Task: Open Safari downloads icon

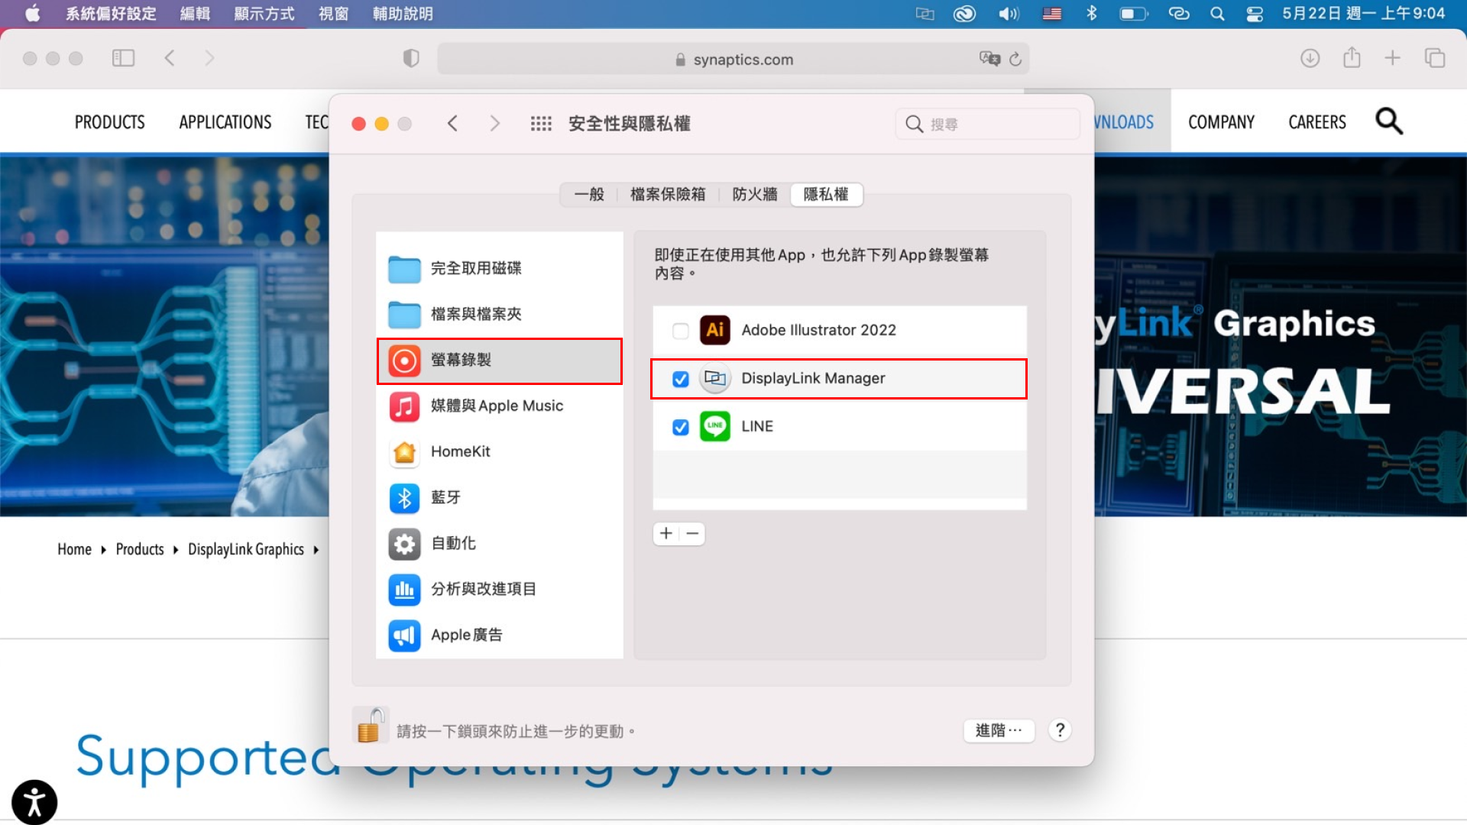Action: click(x=1310, y=58)
